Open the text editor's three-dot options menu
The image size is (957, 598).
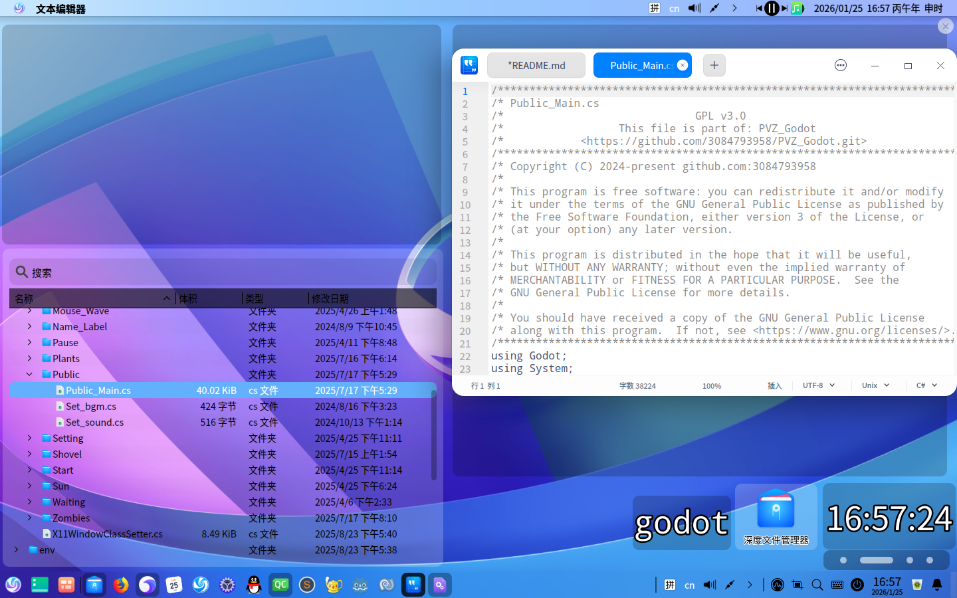point(841,65)
